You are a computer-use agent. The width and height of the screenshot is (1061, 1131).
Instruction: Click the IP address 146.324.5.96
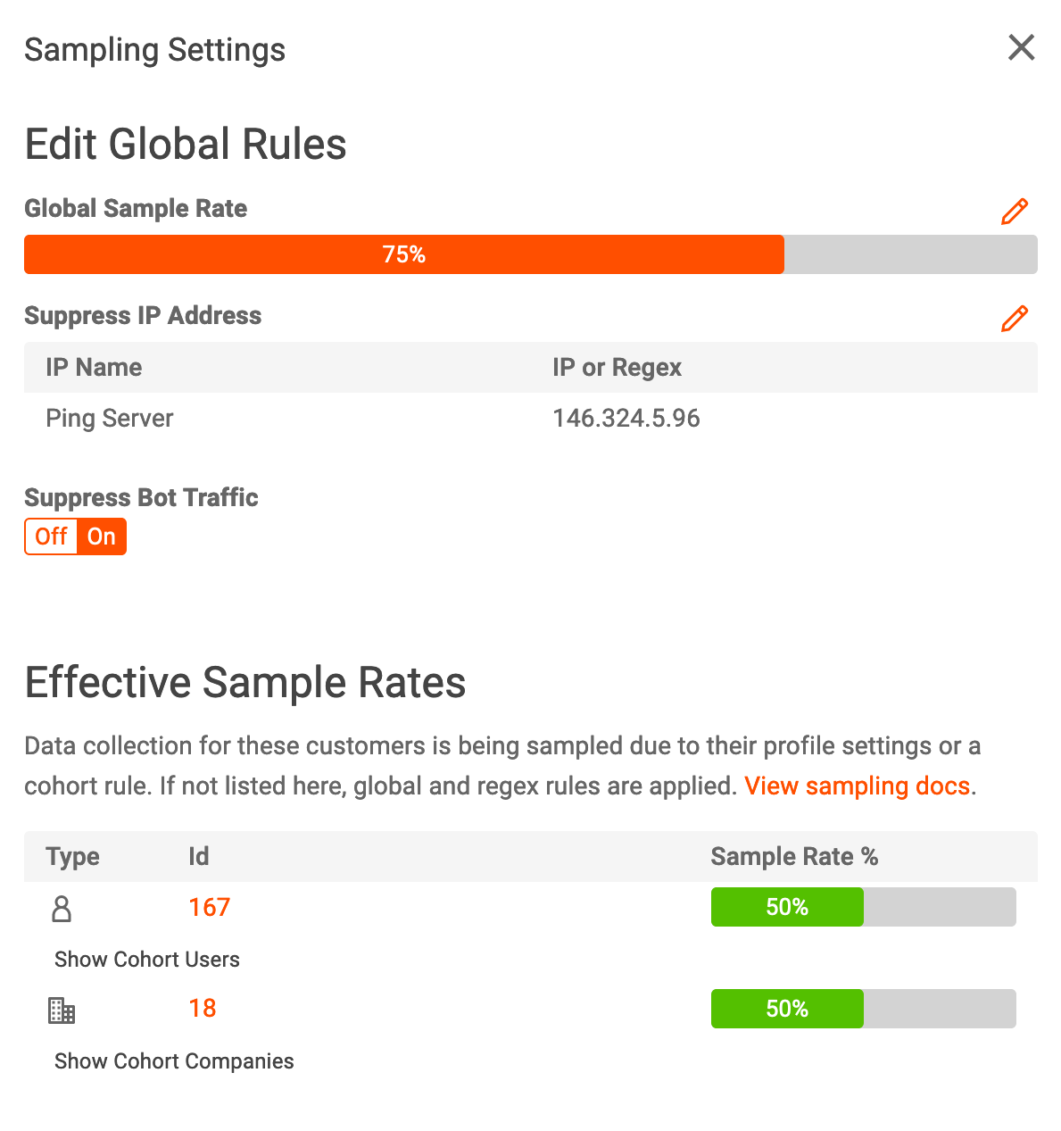click(x=626, y=418)
